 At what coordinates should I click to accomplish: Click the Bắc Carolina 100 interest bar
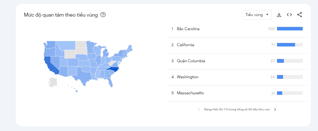pyautogui.click(x=290, y=29)
